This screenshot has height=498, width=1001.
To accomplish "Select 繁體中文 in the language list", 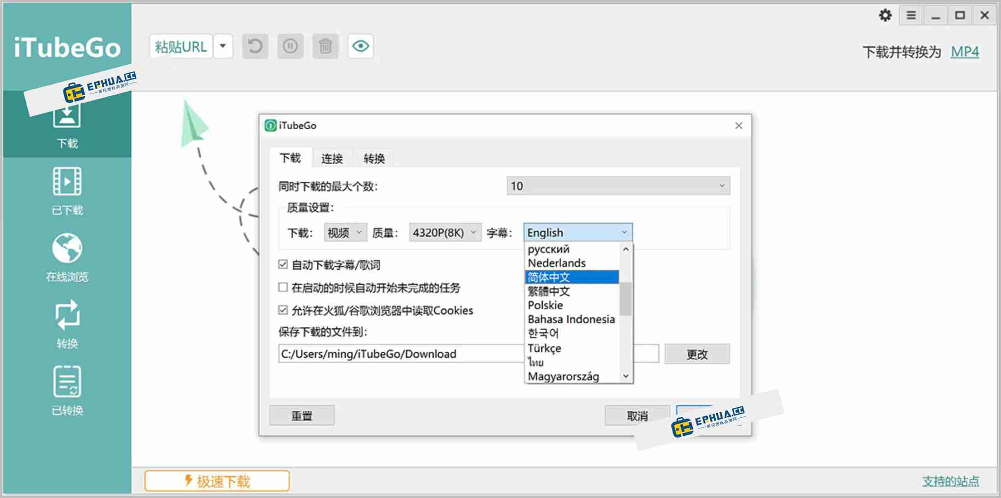I will click(572, 291).
